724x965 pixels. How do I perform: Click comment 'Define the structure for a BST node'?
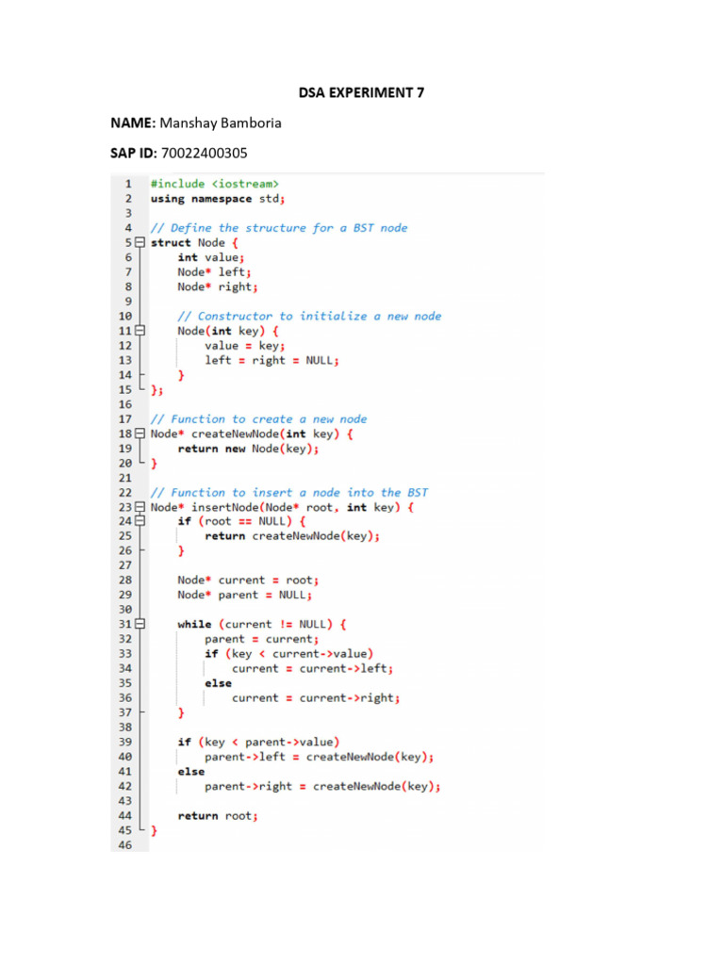pyautogui.click(x=279, y=228)
